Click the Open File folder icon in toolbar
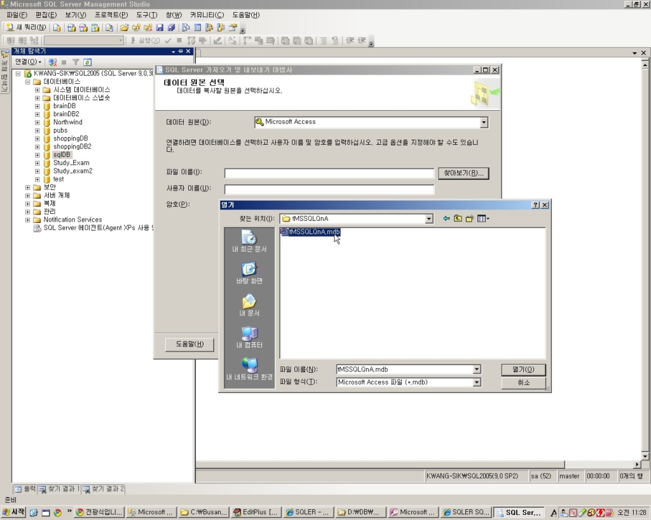The width and height of the screenshot is (651, 520). pyautogui.click(x=124, y=28)
